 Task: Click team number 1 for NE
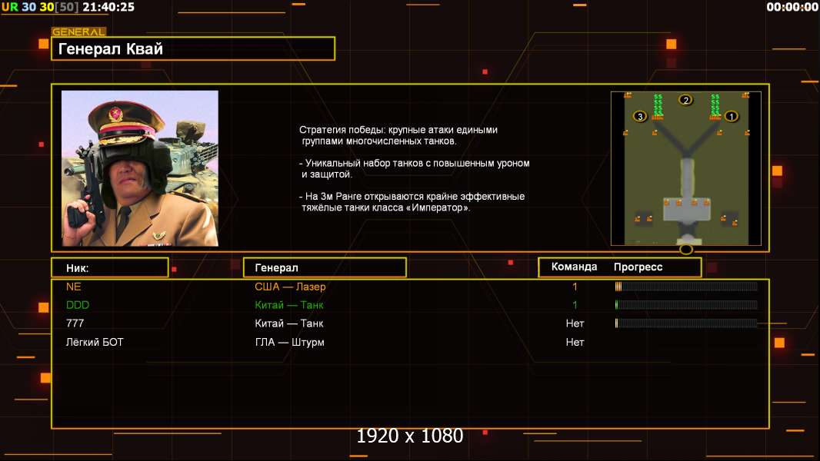click(x=575, y=287)
